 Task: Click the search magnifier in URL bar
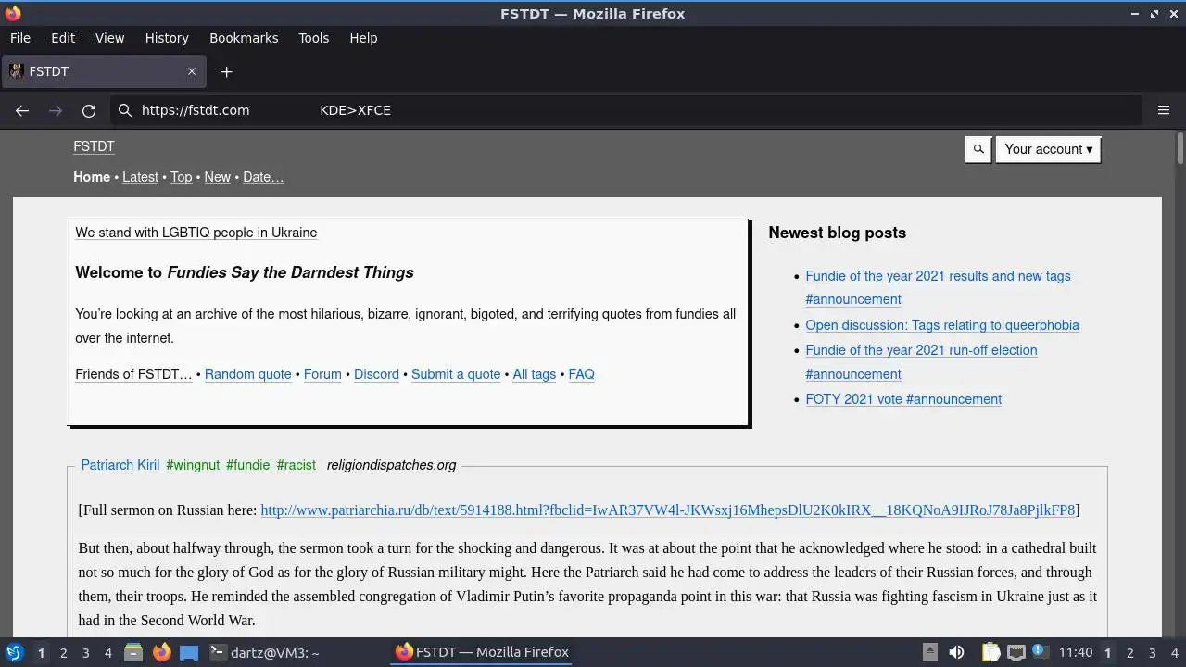[x=125, y=110]
